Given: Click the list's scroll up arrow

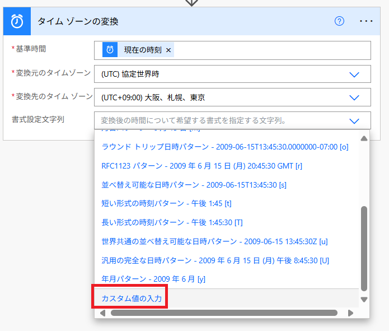Looking at the screenshot, I should coord(364,138).
